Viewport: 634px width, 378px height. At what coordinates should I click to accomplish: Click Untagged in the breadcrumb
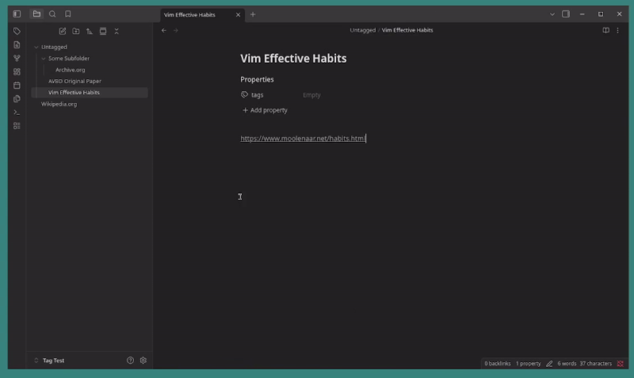(363, 30)
